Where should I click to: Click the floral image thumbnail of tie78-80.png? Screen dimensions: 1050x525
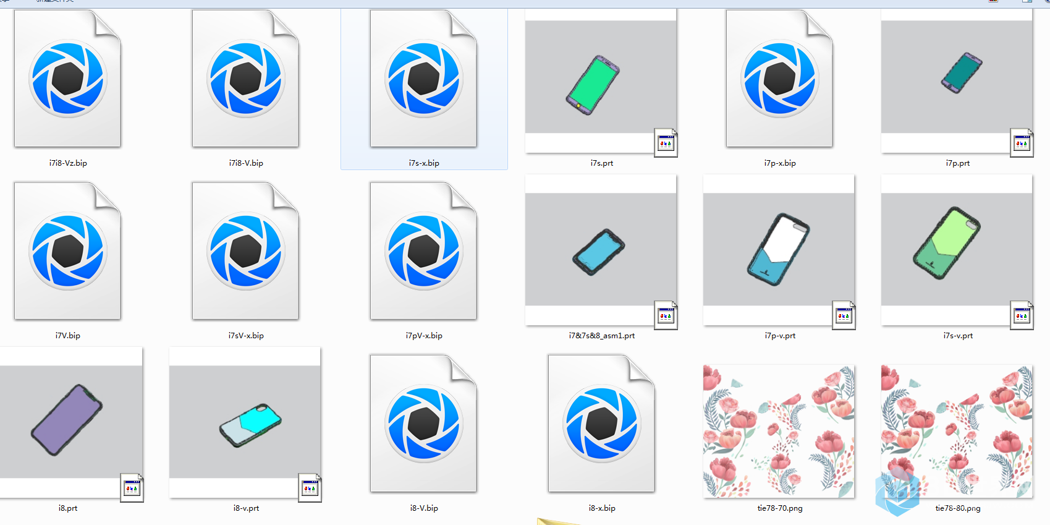coord(957,431)
